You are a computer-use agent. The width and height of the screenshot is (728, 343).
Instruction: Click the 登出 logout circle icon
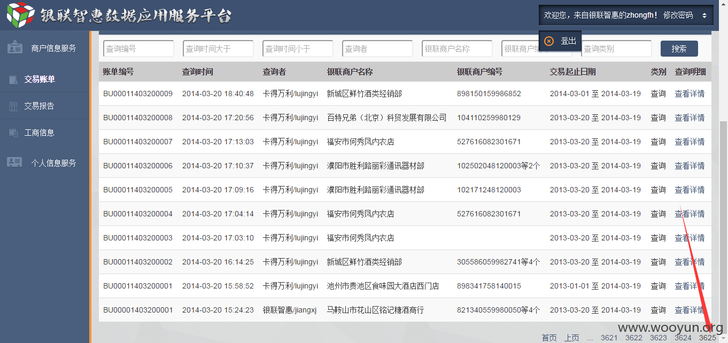pyautogui.click(x=549, y=41)
